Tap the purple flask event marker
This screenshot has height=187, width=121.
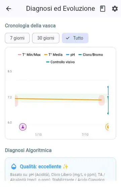click(23, 127)
